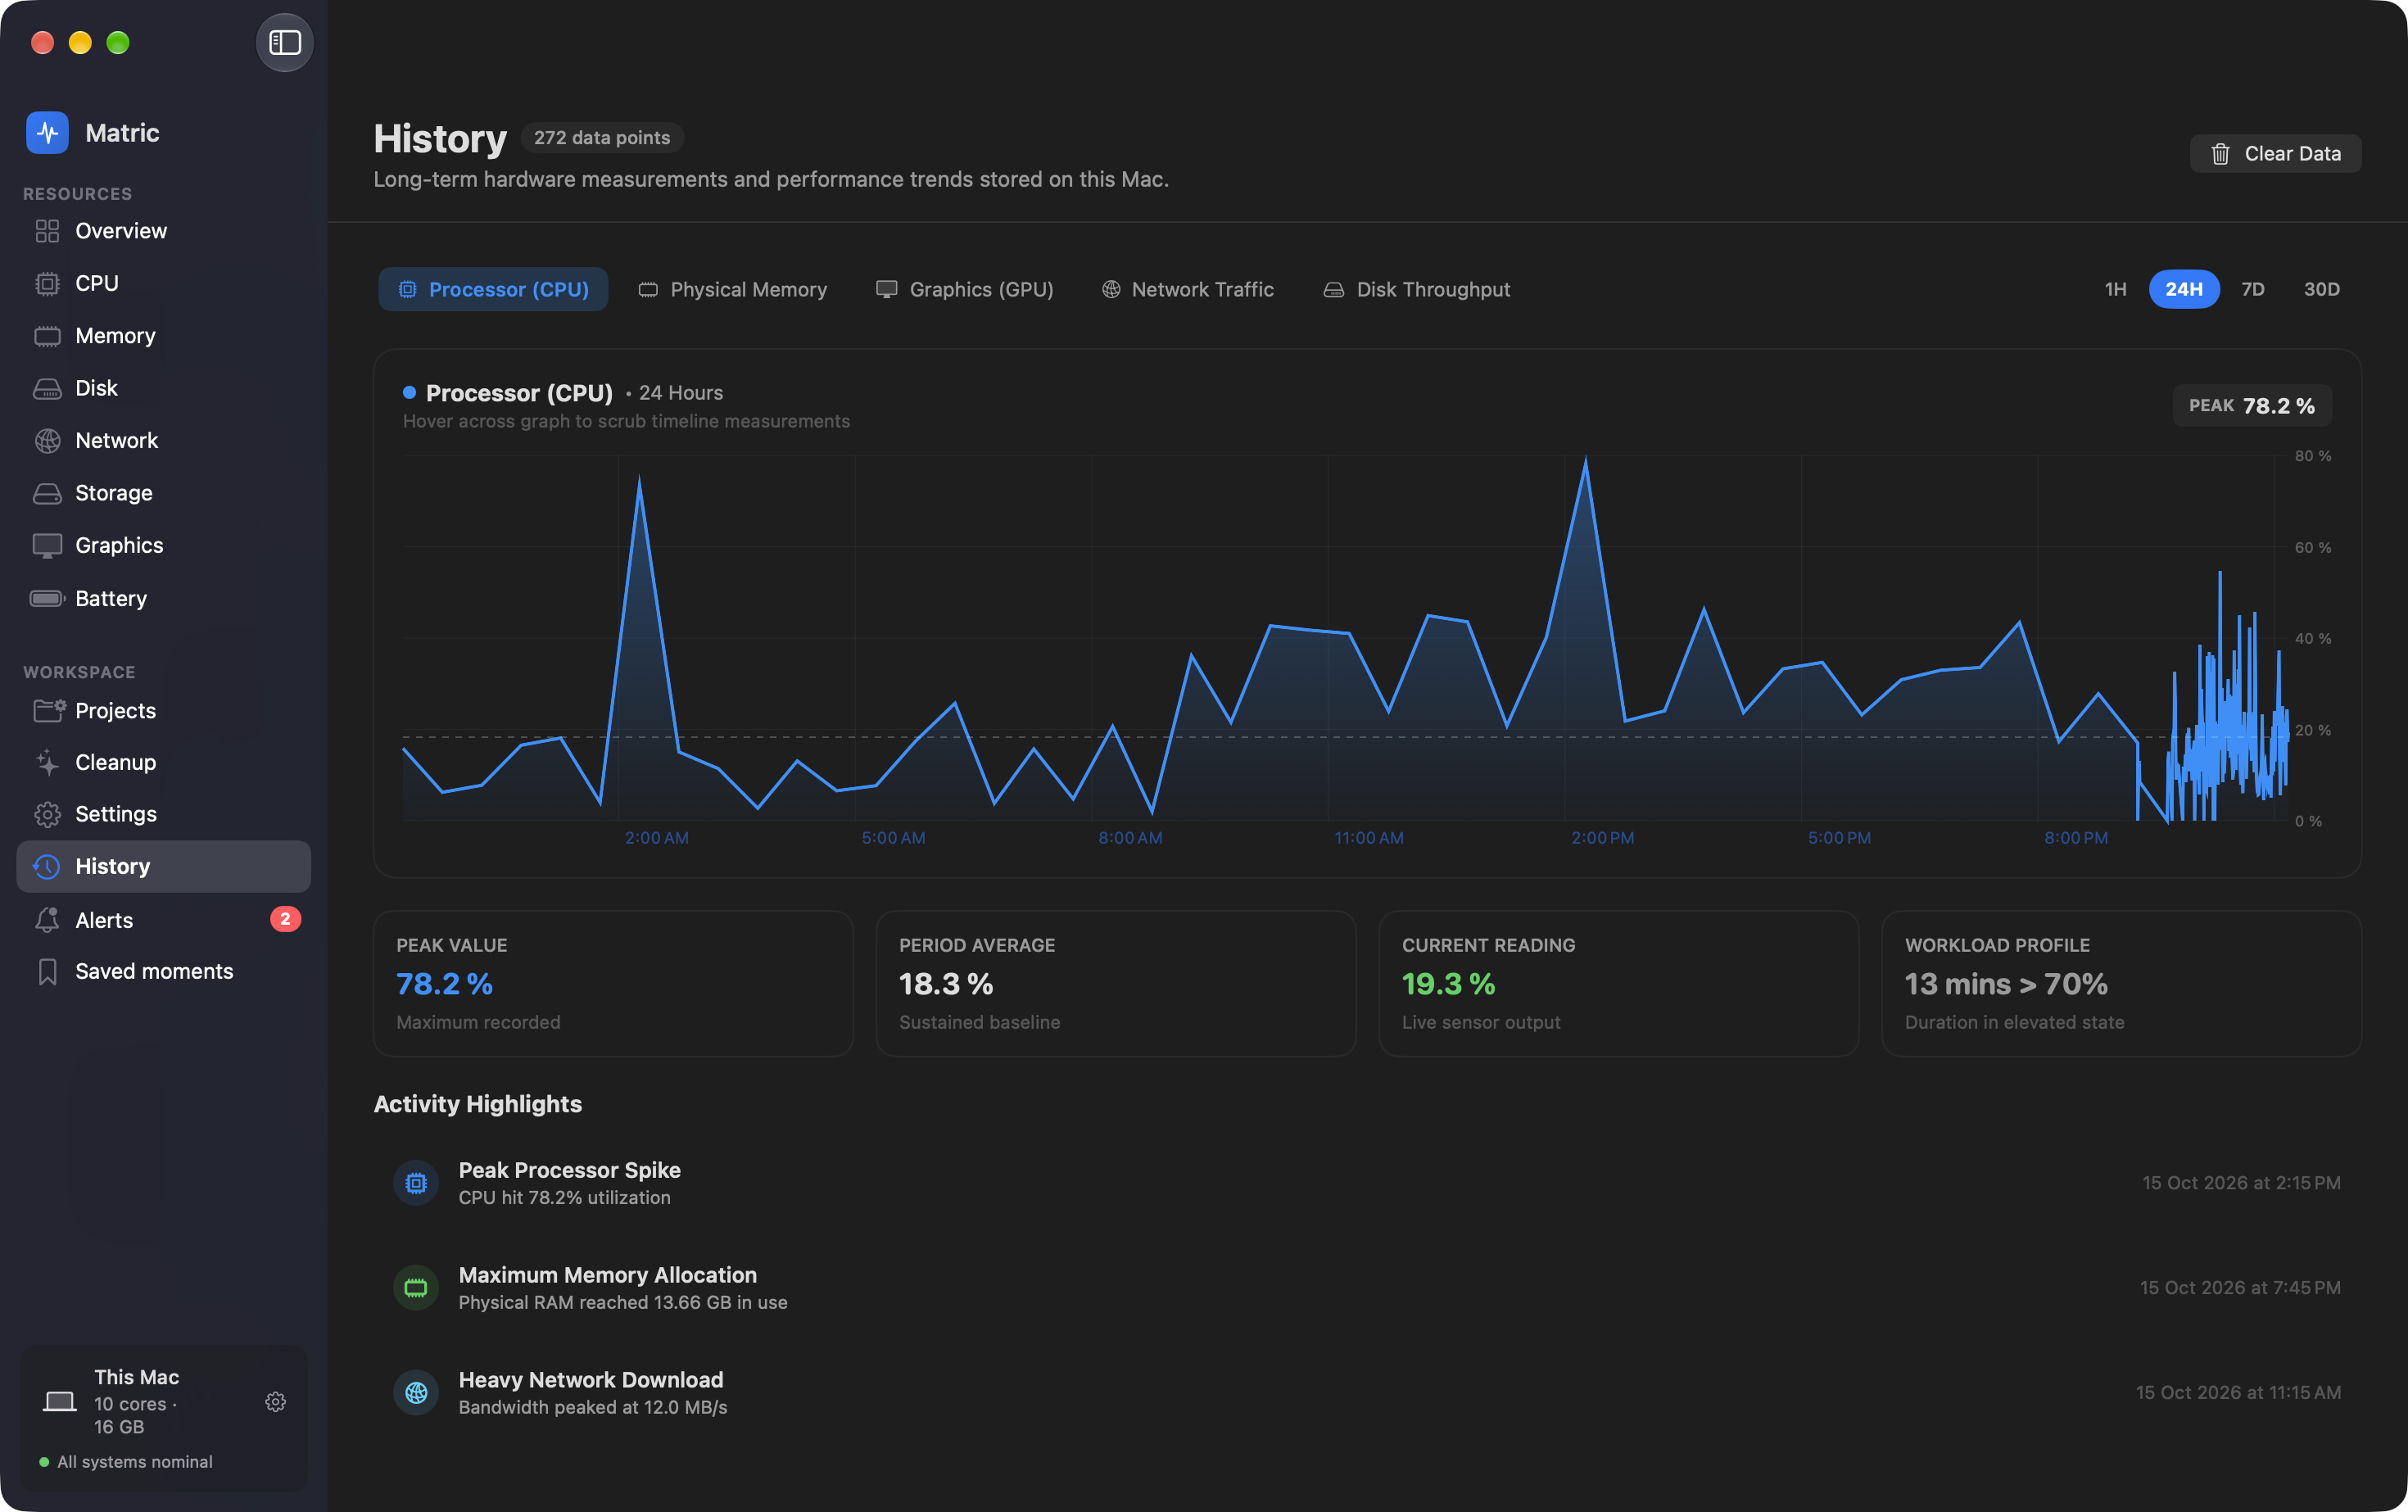
Task: Open Saved moments bookmark item
Action: [164, 971]
